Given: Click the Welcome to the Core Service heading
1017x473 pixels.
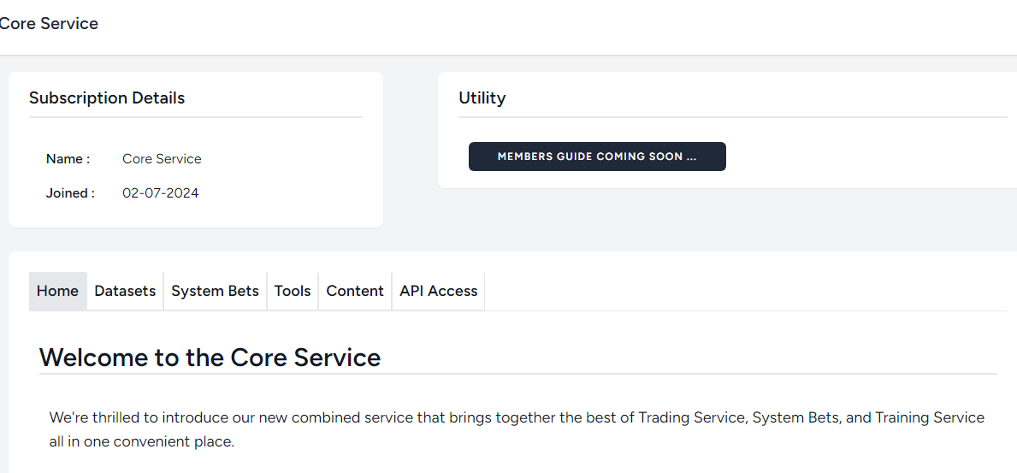Looking at the screenshot, I should point(210,357).
